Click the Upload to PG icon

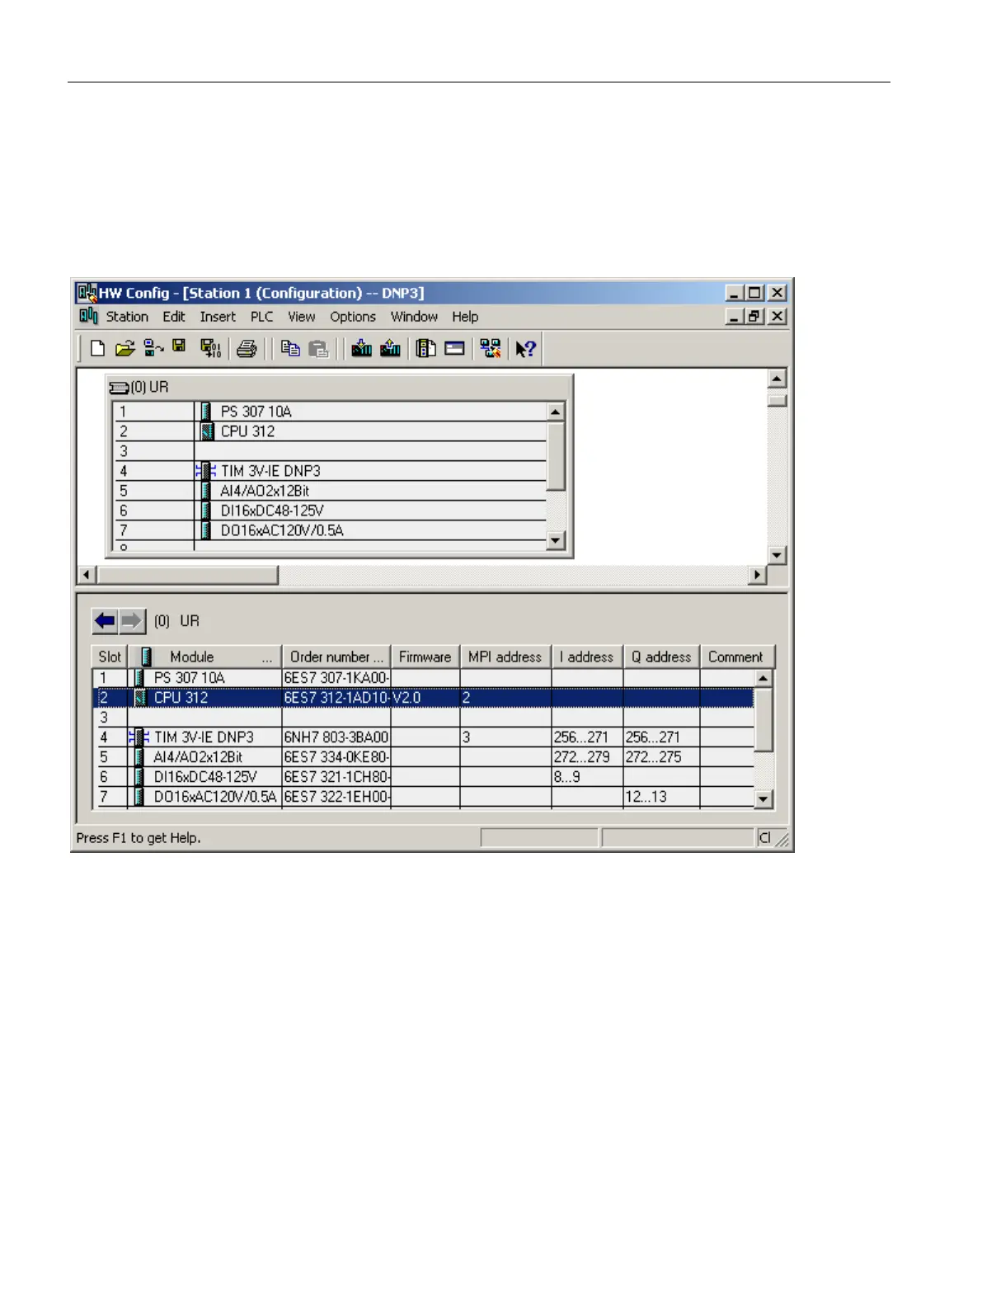pos(390,349)
